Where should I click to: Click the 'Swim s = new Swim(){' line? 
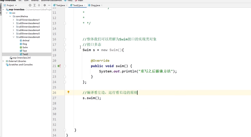(103, 50)
